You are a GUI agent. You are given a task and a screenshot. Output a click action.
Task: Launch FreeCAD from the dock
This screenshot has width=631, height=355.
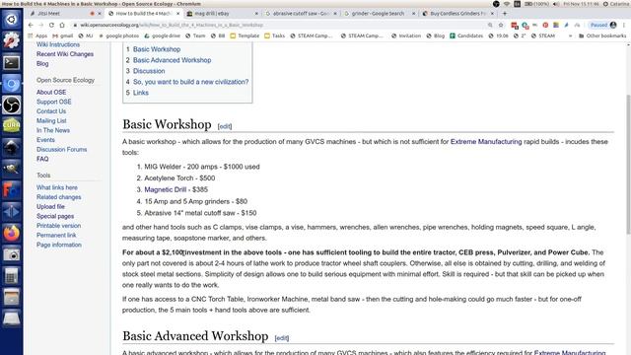[11, 190]
